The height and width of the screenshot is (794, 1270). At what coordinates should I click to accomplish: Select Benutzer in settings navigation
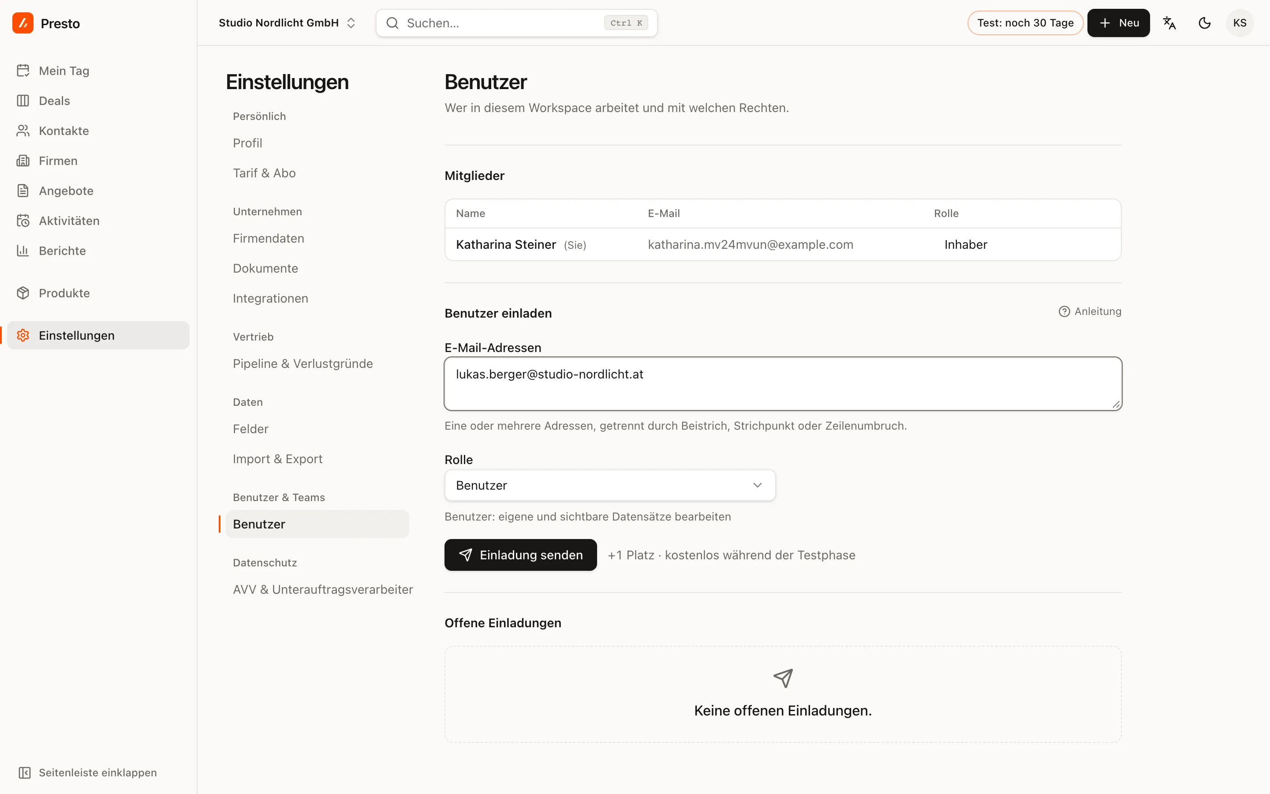[x=317, y=524]
